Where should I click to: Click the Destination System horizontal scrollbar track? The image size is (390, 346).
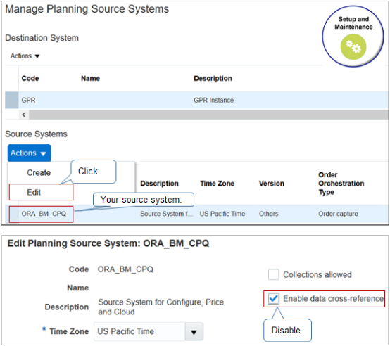(x=208, y=115)
